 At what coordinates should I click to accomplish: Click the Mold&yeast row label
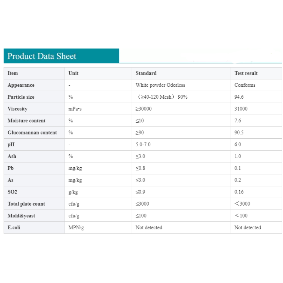tap(21, 215)
